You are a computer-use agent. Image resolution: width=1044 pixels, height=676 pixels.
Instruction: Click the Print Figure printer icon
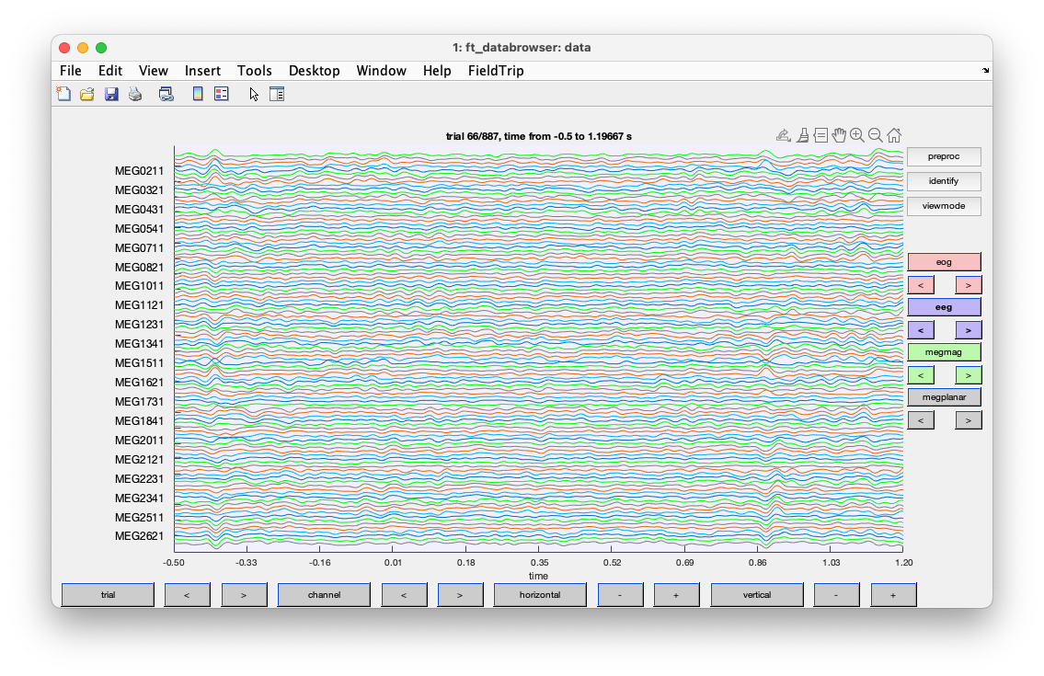pyautogui.click(x=135, y=94)
